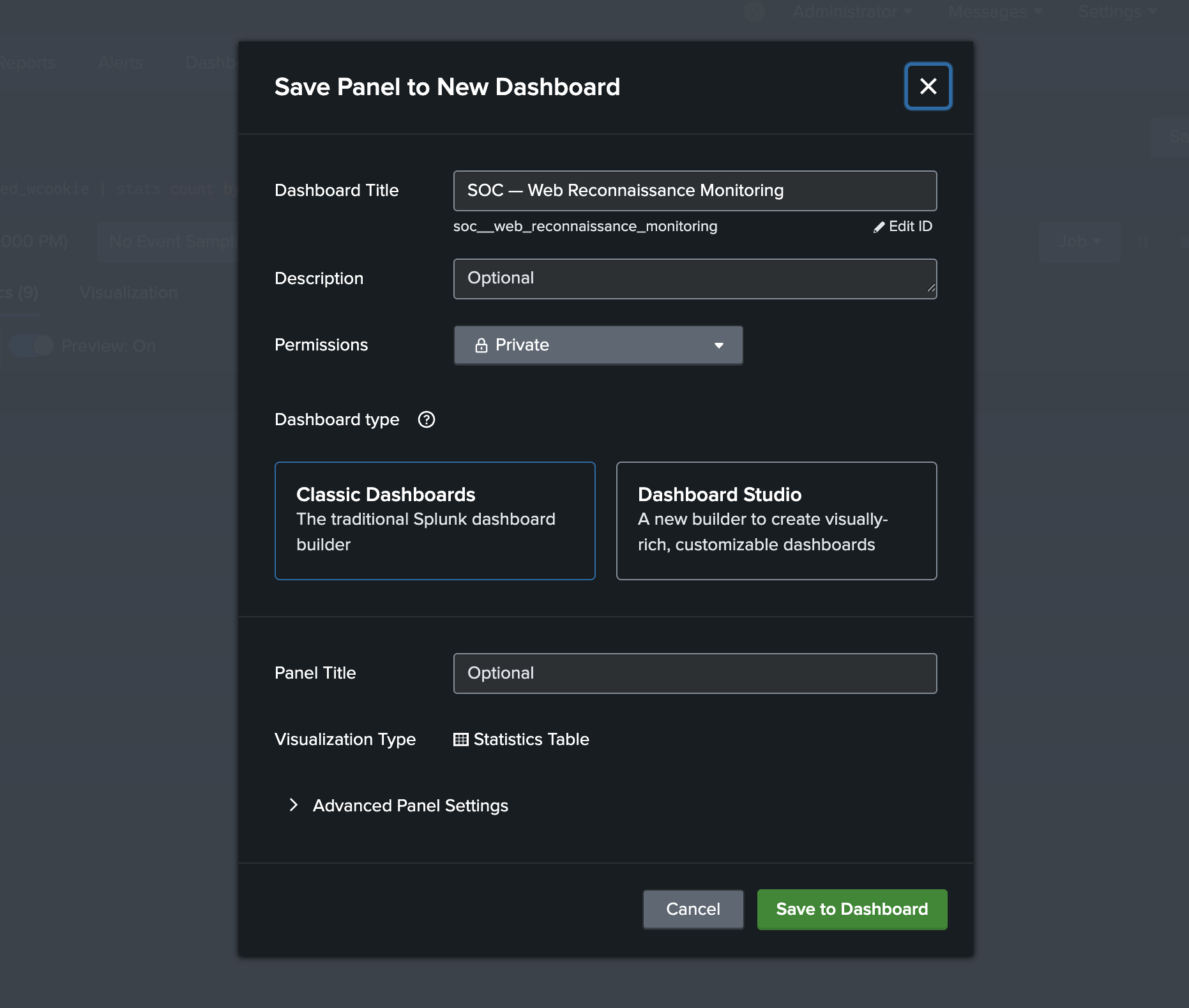
Task: Open the Alerts tab in background navigation
Action: pyautogui.click(x=121, y=63)
